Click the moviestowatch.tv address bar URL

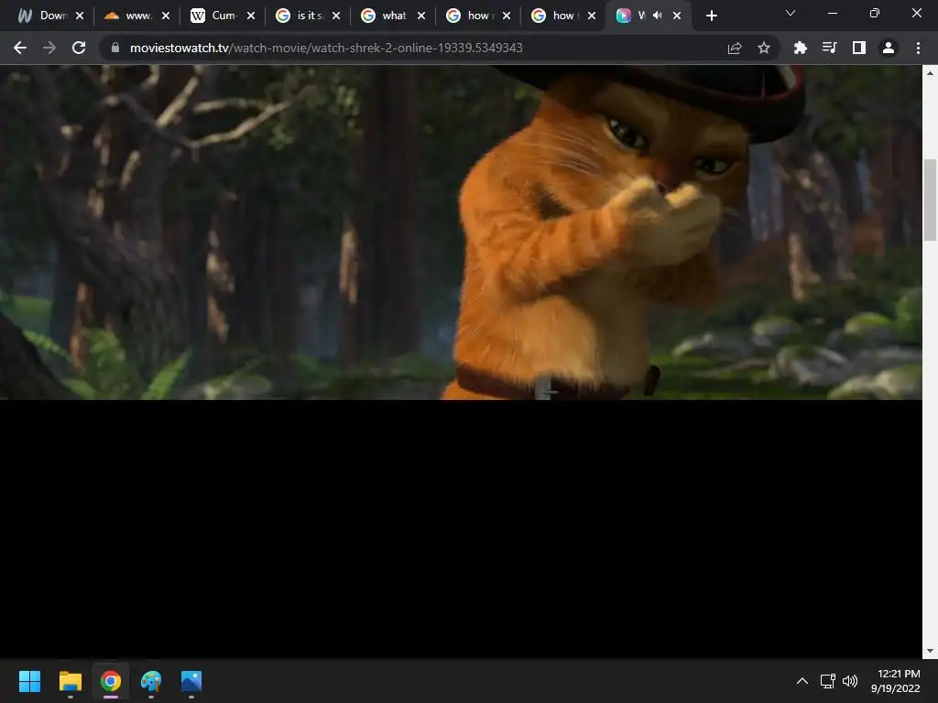pyautogui.click(x=326, y=48)
